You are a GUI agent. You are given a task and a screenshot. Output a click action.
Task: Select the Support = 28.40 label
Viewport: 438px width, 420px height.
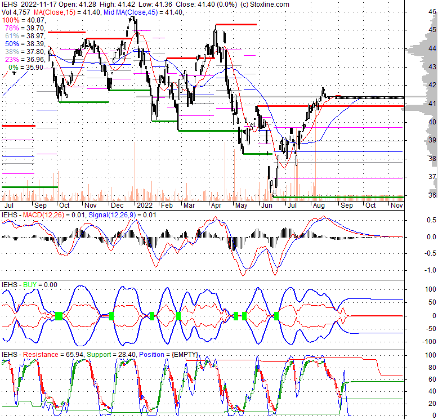point(111,355)
